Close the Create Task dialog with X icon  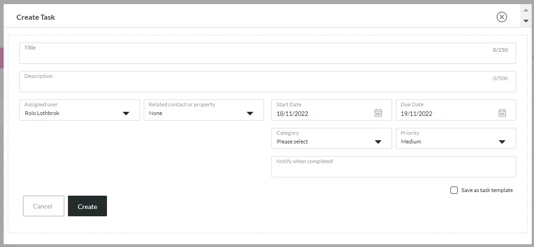pyautogui.click(x=502, y=17)
